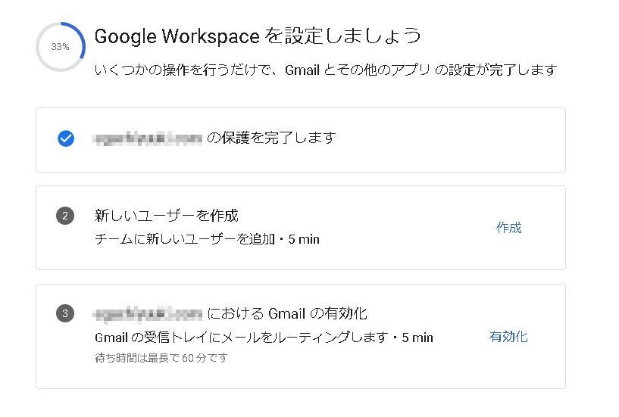
Task: Click the 33% setup progress circle
Action: tap(60, 47)
